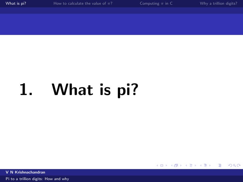Open 'Why a trillion digits?' section
This screenshot has width=243, height=182.
click(x=219, y=3)
